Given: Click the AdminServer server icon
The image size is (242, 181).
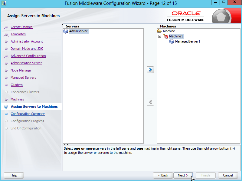Looking at the screenshot, I should [66, 31].
